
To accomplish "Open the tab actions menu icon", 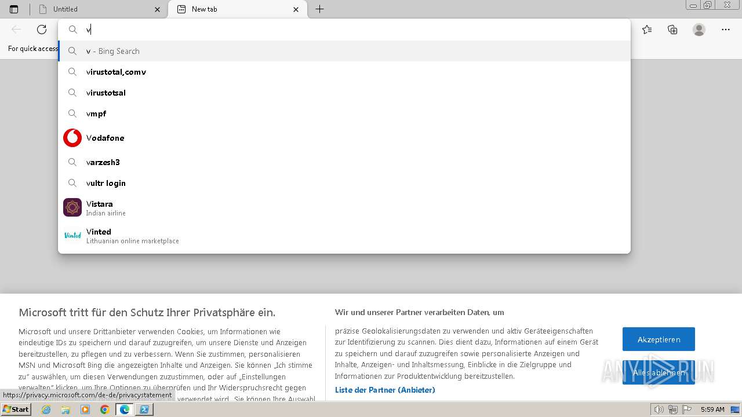I will pos(14,9).
